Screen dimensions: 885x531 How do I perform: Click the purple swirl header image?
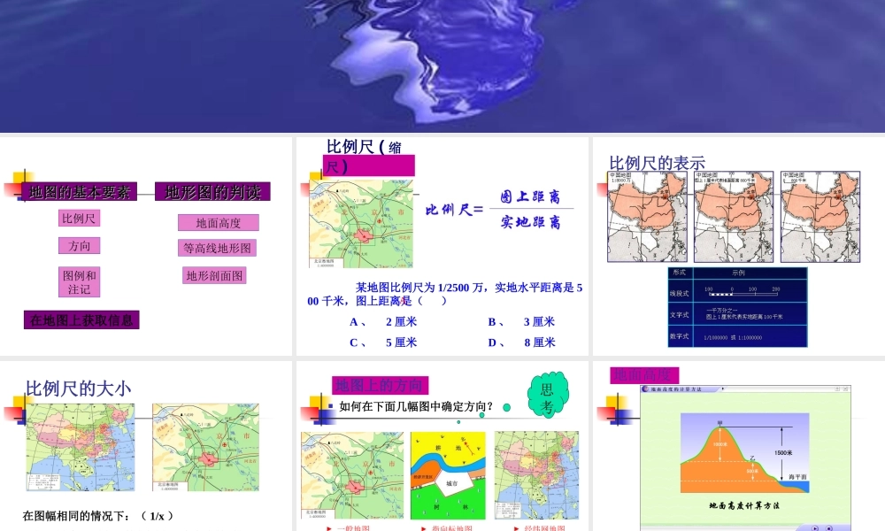click(x=442, y=66)
